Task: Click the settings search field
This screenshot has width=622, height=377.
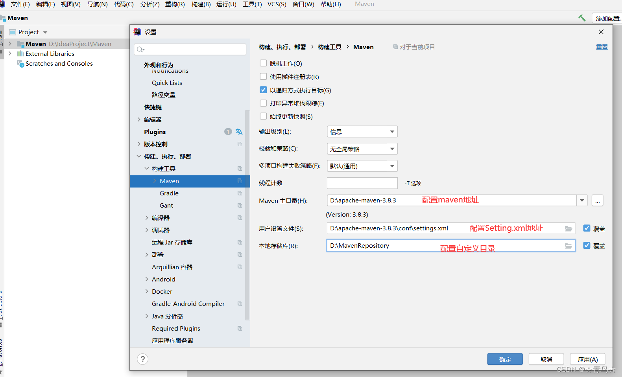Action: coord(190,50)
